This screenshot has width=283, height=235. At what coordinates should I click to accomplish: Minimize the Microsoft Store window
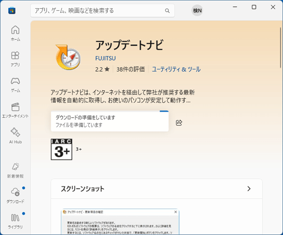[x=235, y=7]
